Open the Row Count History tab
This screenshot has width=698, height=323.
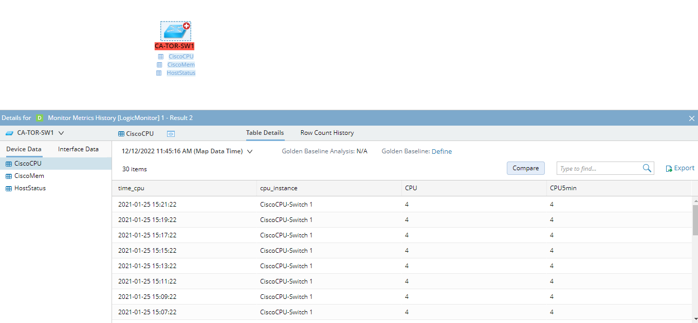pos(327,132)
